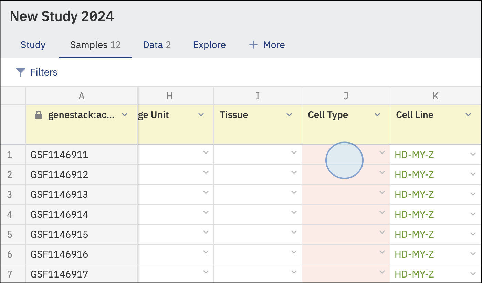Select column letter A header
Viewport: 482px width, 283px height.
point(82,96)
